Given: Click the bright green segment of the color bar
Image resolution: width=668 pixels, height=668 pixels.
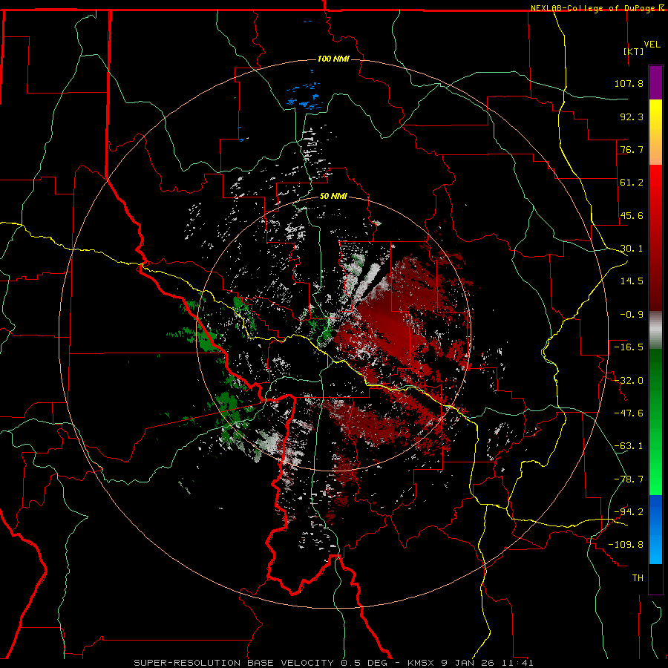Looking at the screenshot, I should (655, 422).
